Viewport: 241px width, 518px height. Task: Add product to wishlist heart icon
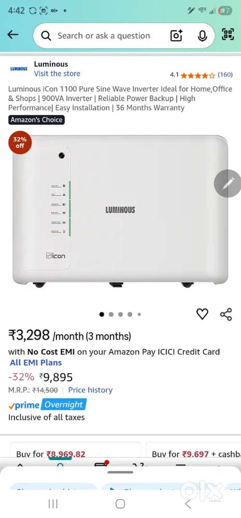coord(202,314)
